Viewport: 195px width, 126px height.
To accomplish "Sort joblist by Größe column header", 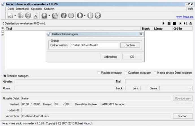I will pyautogui.click(x=183, y=29).
